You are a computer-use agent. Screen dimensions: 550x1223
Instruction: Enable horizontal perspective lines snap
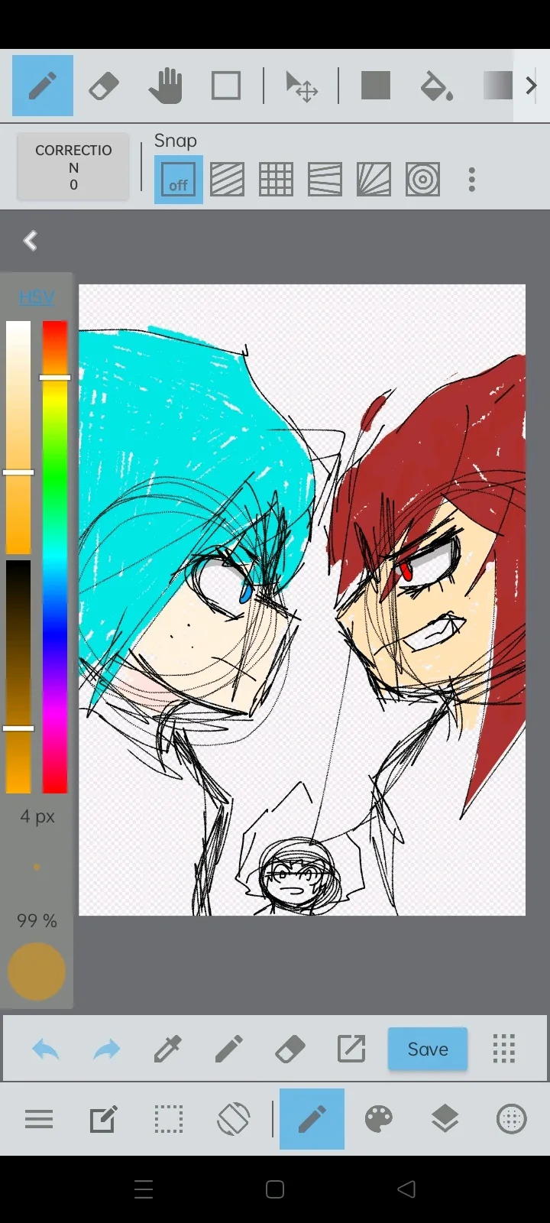[325, 180]
